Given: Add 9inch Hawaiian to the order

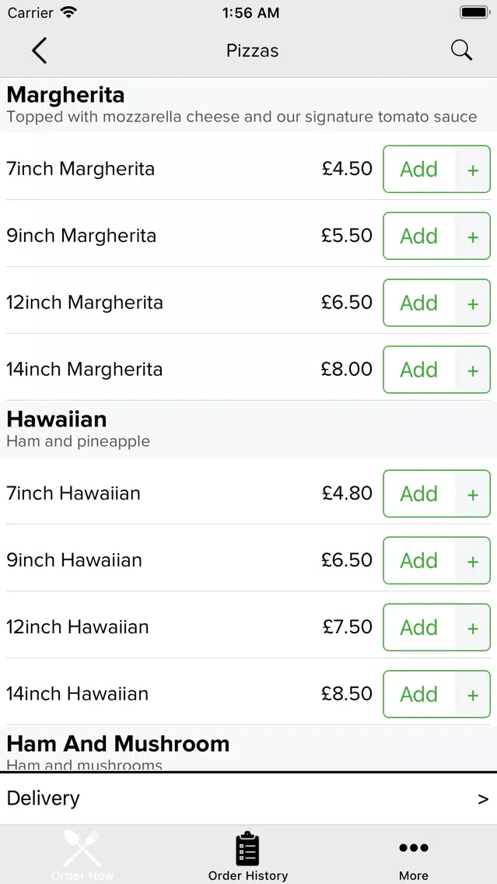Looking at the screenshot, I should [418, 560].
